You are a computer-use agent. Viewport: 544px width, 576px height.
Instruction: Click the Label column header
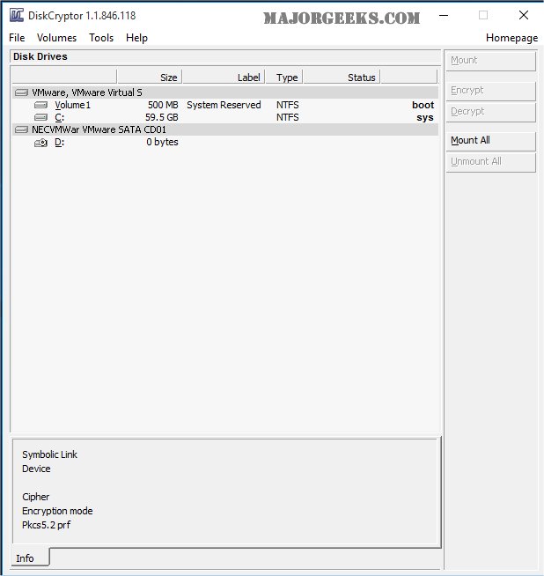224,78
